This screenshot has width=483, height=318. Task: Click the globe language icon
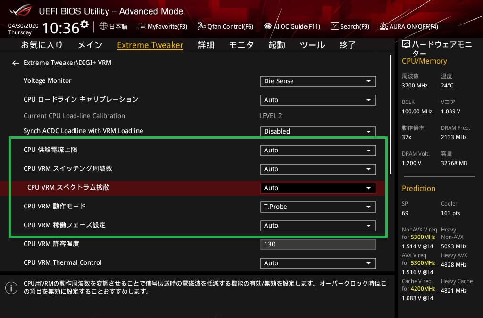tap(103, 26)
